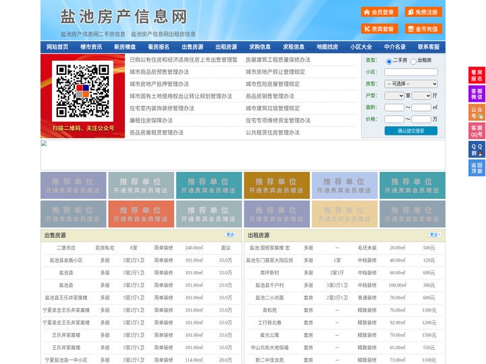Open the 中介名录 menu item
Screen dimensions: 486x364
coord(395,47)
